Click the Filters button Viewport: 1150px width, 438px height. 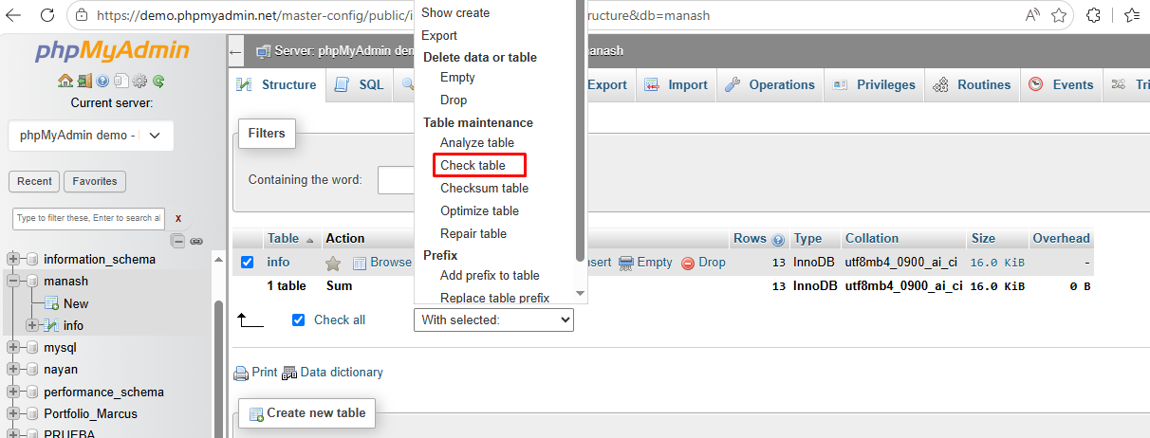coord(267,133)
